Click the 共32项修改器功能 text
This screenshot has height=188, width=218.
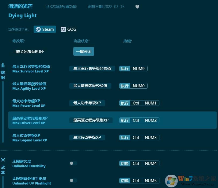[x=61, y=7]
